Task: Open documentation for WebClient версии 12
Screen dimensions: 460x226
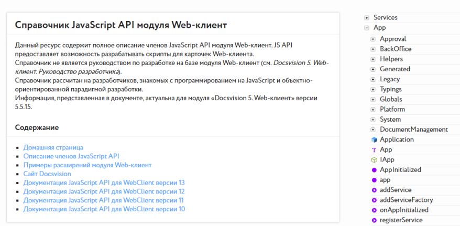Action: [x=104, y=191]
